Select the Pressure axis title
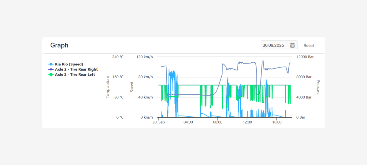This screenshot has height=165, width=367. coord(318,87)
